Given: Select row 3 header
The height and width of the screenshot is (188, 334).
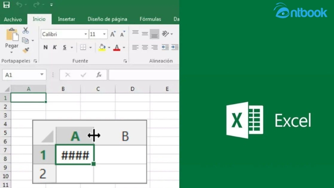Looking at the screenshot, I should (5, 115).
